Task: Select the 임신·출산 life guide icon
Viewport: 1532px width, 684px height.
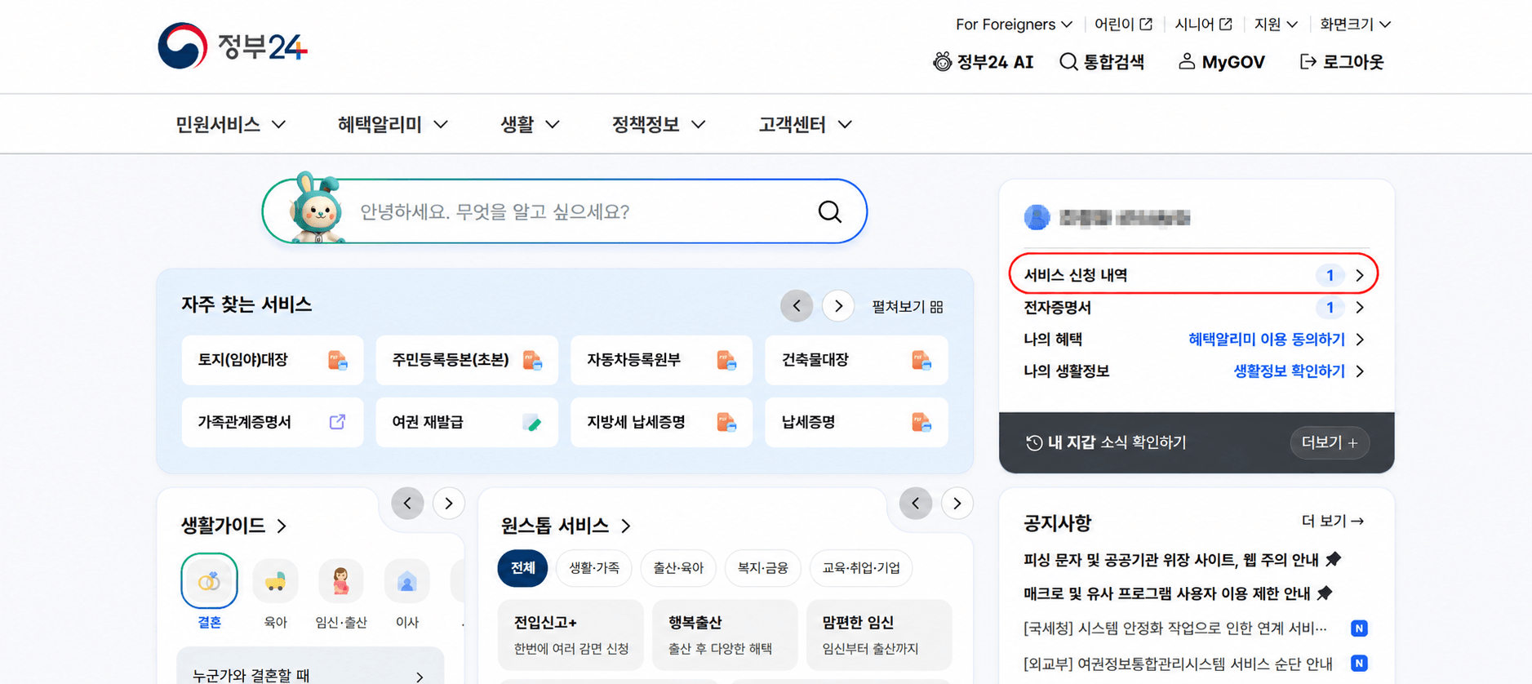Action: point(340,581)
